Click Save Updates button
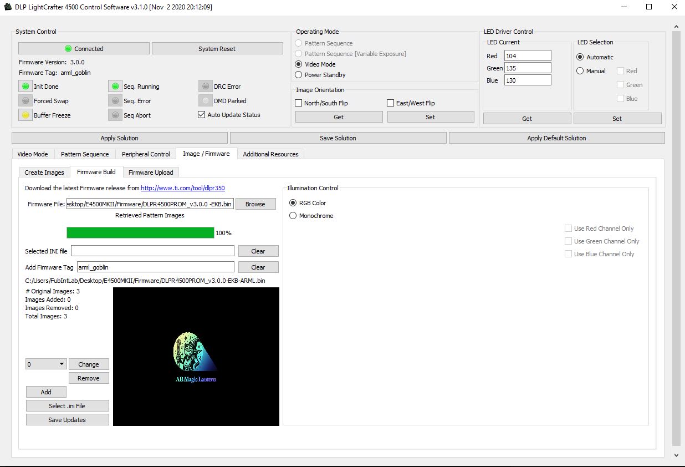This screenshot has height=467, width=685. [x=67, y=420]
